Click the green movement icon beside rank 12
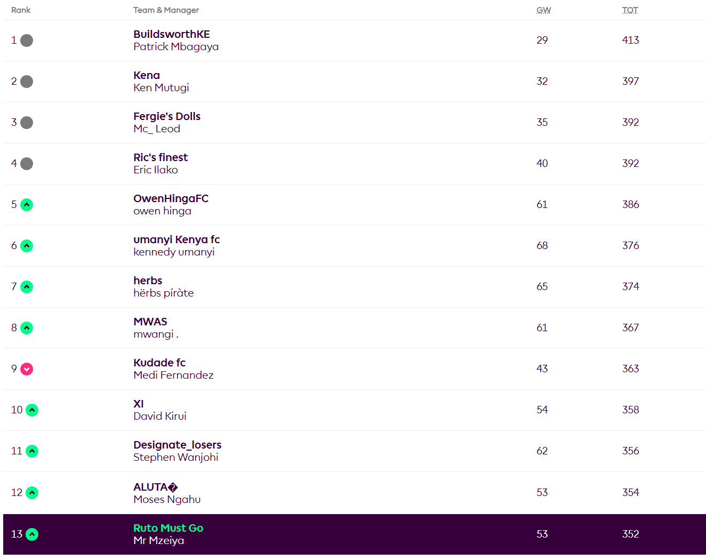Image resolution: width=706 pixels, height=560 pixels. (32, 493)
